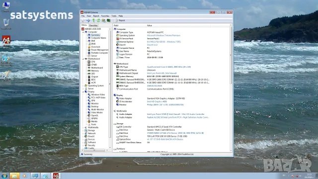Open the View menu

(89, 16)
